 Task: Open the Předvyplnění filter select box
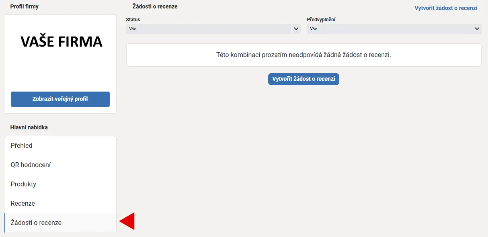pyautogui.click(x=389, y=29)
